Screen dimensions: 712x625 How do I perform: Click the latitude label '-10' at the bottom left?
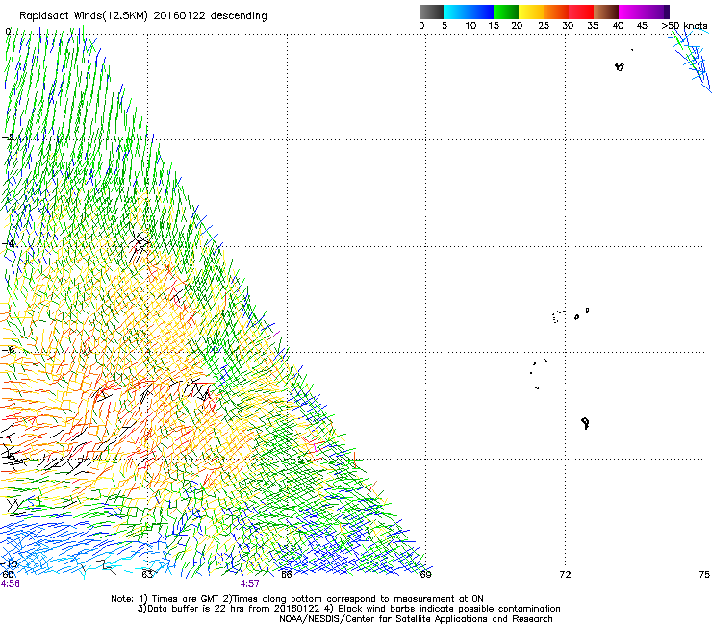point(10,564)
